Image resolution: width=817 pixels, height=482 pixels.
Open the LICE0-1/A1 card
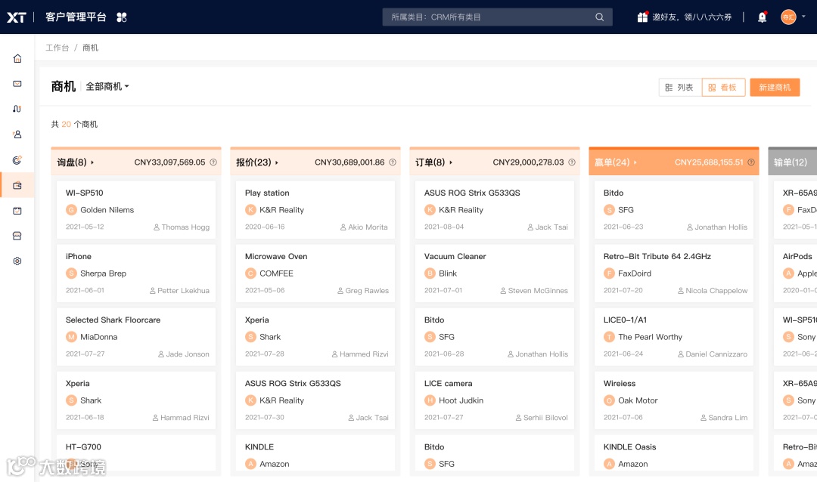[x=674, y=337]
